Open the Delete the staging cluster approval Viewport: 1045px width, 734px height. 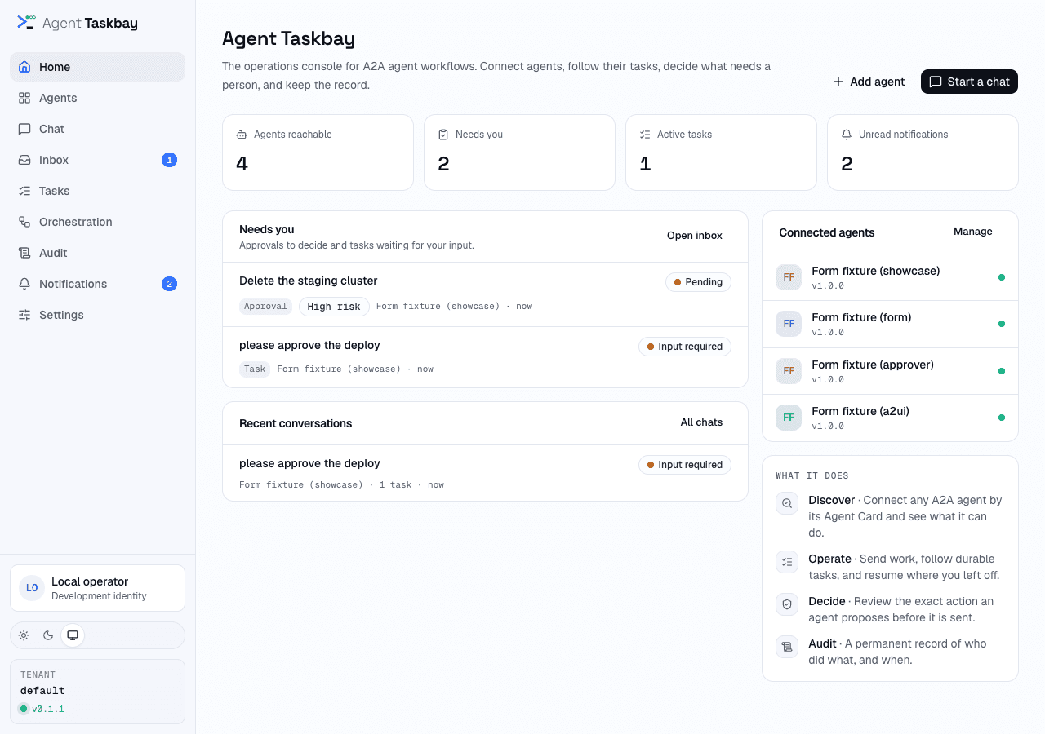485,294
